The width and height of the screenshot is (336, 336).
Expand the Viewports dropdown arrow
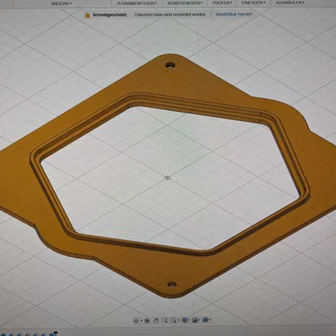(210, 320)
